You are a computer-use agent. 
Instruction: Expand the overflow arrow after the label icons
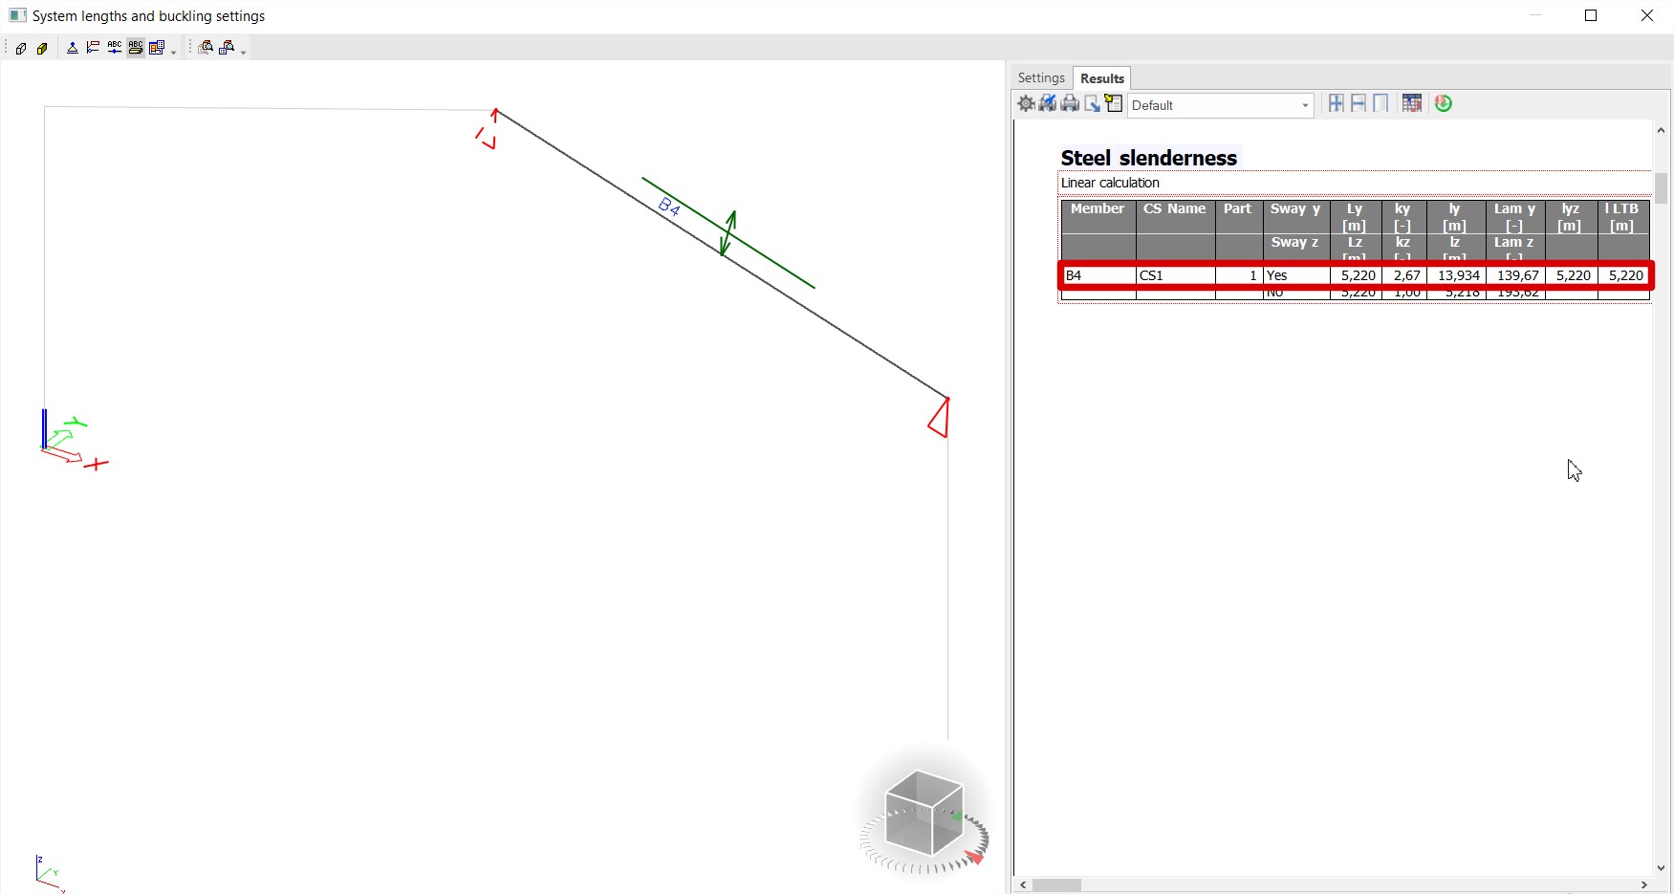click(174, 51)
